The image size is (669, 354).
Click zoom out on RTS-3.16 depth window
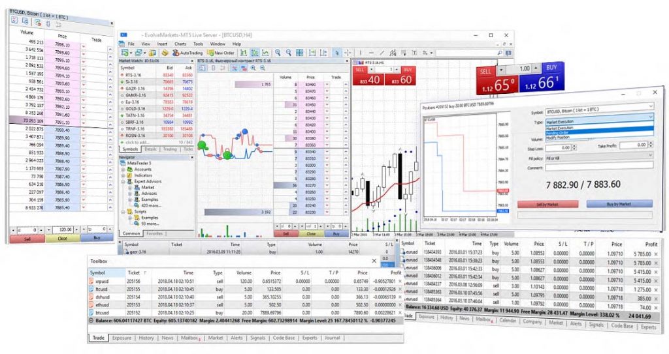click(263, 68)
